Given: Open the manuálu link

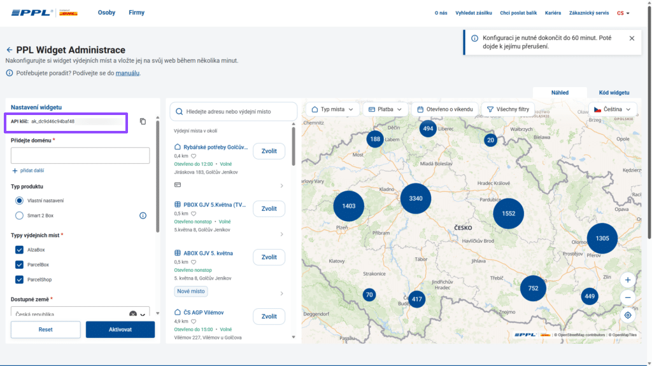Looking at the screenshot, I should click(x=127, y=73).
